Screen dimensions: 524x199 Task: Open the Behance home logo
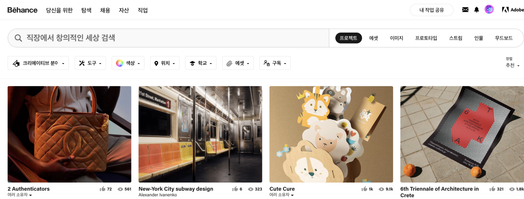[22, 10]
